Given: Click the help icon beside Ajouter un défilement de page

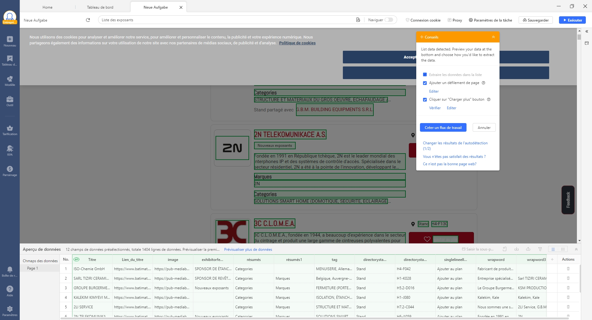Looking at the screenshot, I should (x=483, y=83).
